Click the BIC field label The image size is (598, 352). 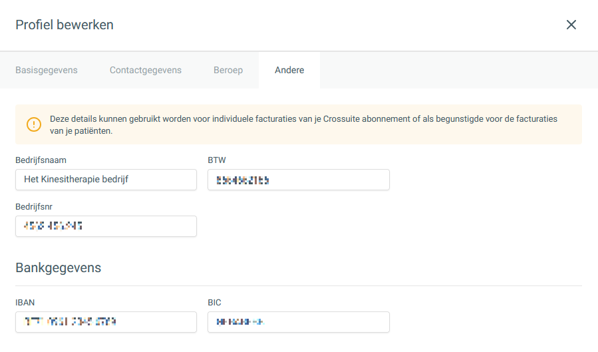(214, 303)
